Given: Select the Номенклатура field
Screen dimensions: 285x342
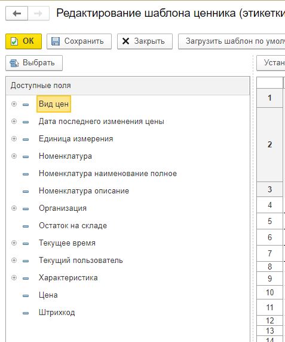Looking at the screenshot, I should 65,156.
